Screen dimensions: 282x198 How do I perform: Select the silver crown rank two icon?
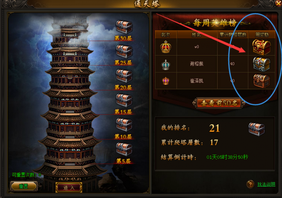tap(166, 65)
